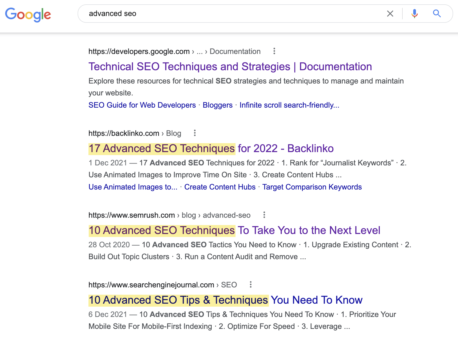Click the "Bloggers" sitelink

tap(217, 105)
